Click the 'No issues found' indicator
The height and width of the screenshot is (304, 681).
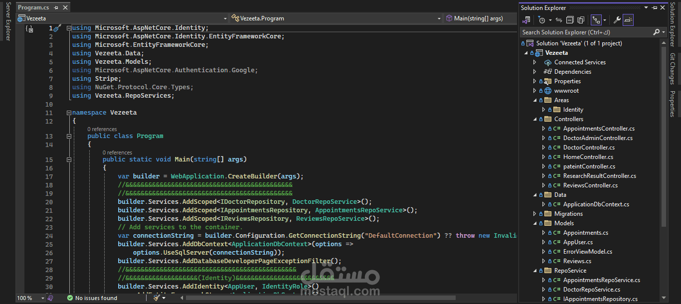point(92,298)
